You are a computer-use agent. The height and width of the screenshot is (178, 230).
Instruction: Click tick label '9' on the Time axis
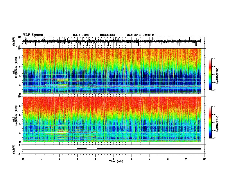tap(186, 159)
